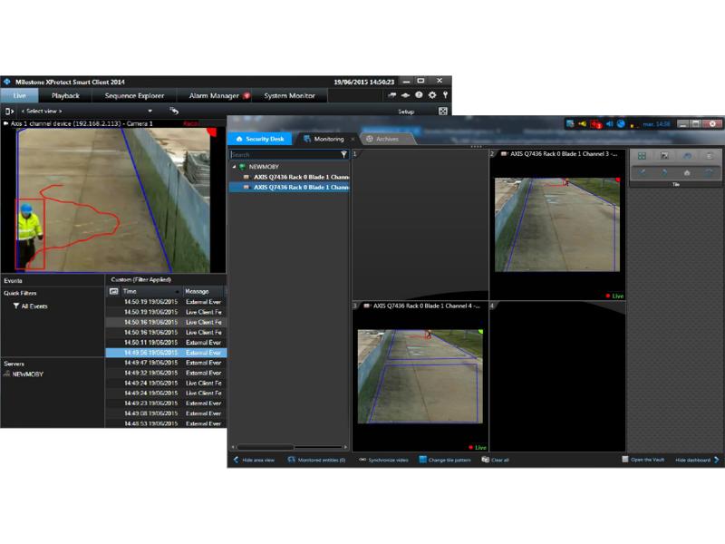Click Clear all tiles
725x544 pixels.
pyautogui.click(x=495, y=460)
